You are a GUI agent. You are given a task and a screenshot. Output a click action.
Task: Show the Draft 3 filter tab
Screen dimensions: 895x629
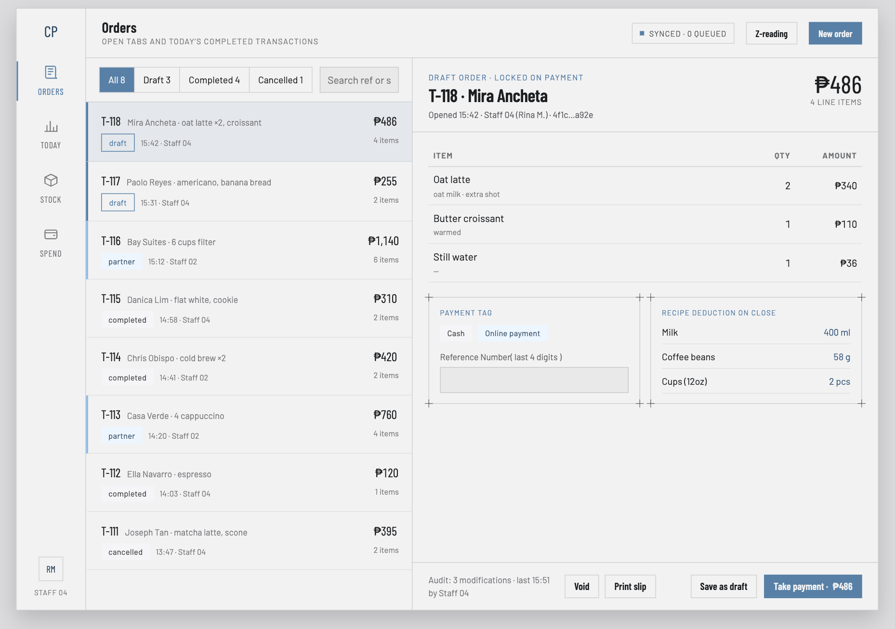[157, 80]
